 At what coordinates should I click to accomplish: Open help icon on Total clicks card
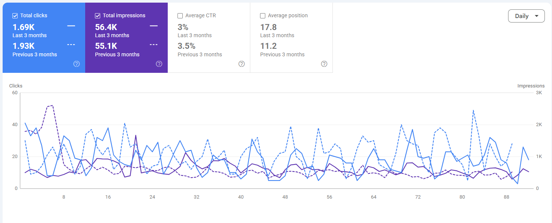77,64
